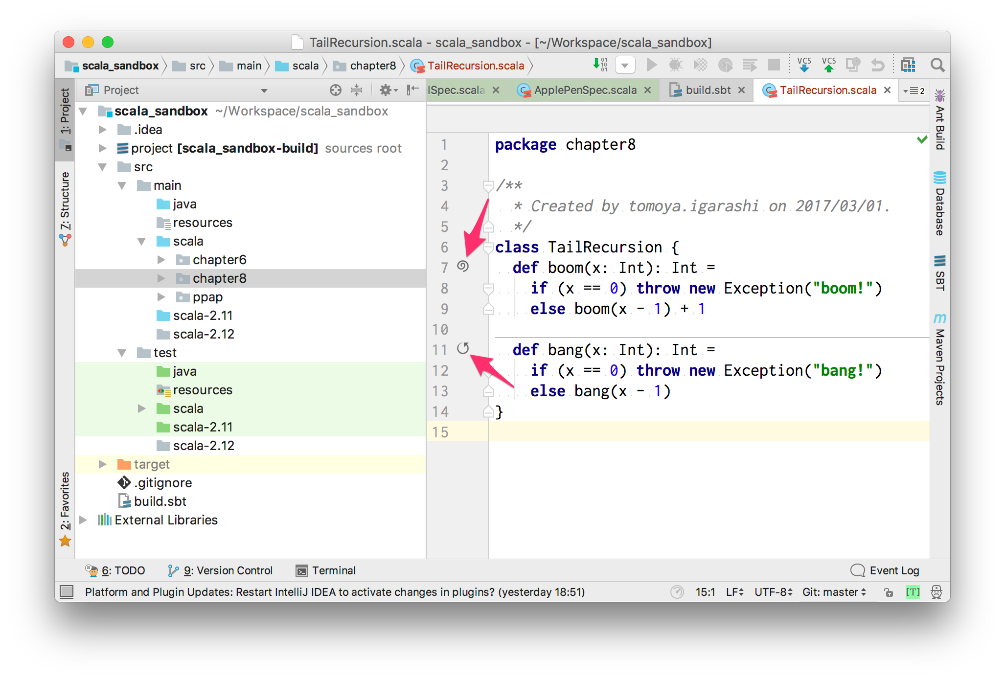The height and width of the screenshot is (680, 1005).
Task: Close the TailRecursion.scala tab
Action: [887, 90]
